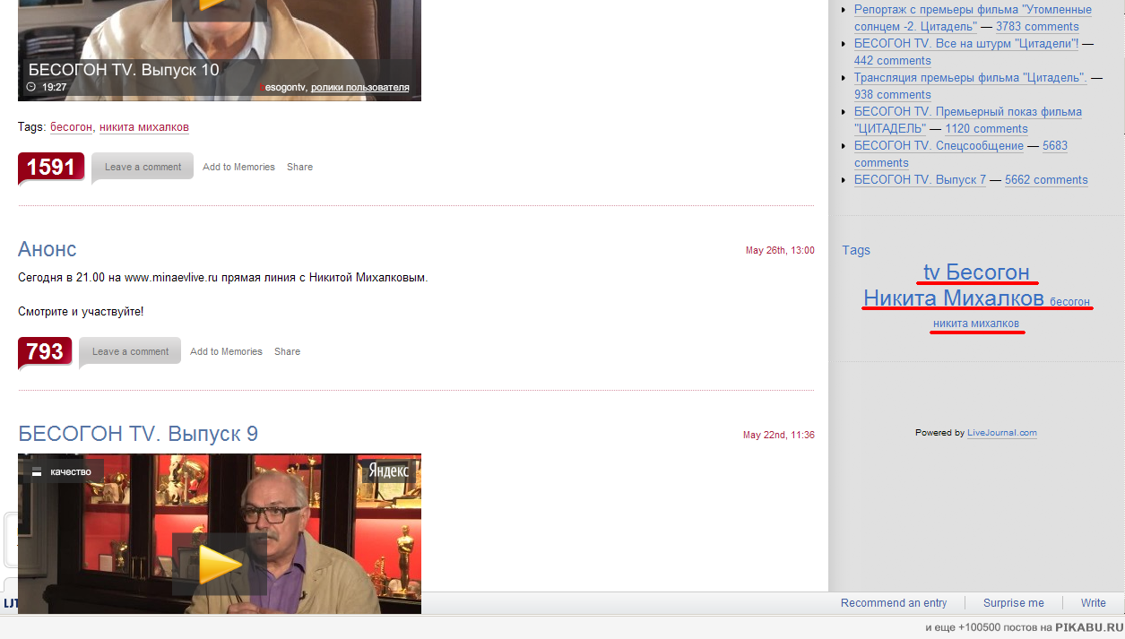Viewport: 1125px width, 639px height.
Task: Leave a comment on the post with 1591 comments
Action: 143,167
